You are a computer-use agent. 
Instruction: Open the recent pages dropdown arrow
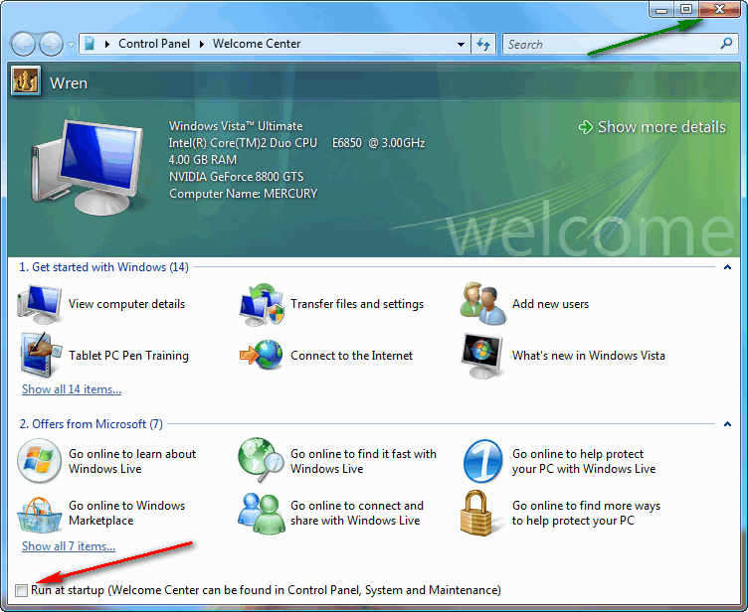tap(71, 45)
